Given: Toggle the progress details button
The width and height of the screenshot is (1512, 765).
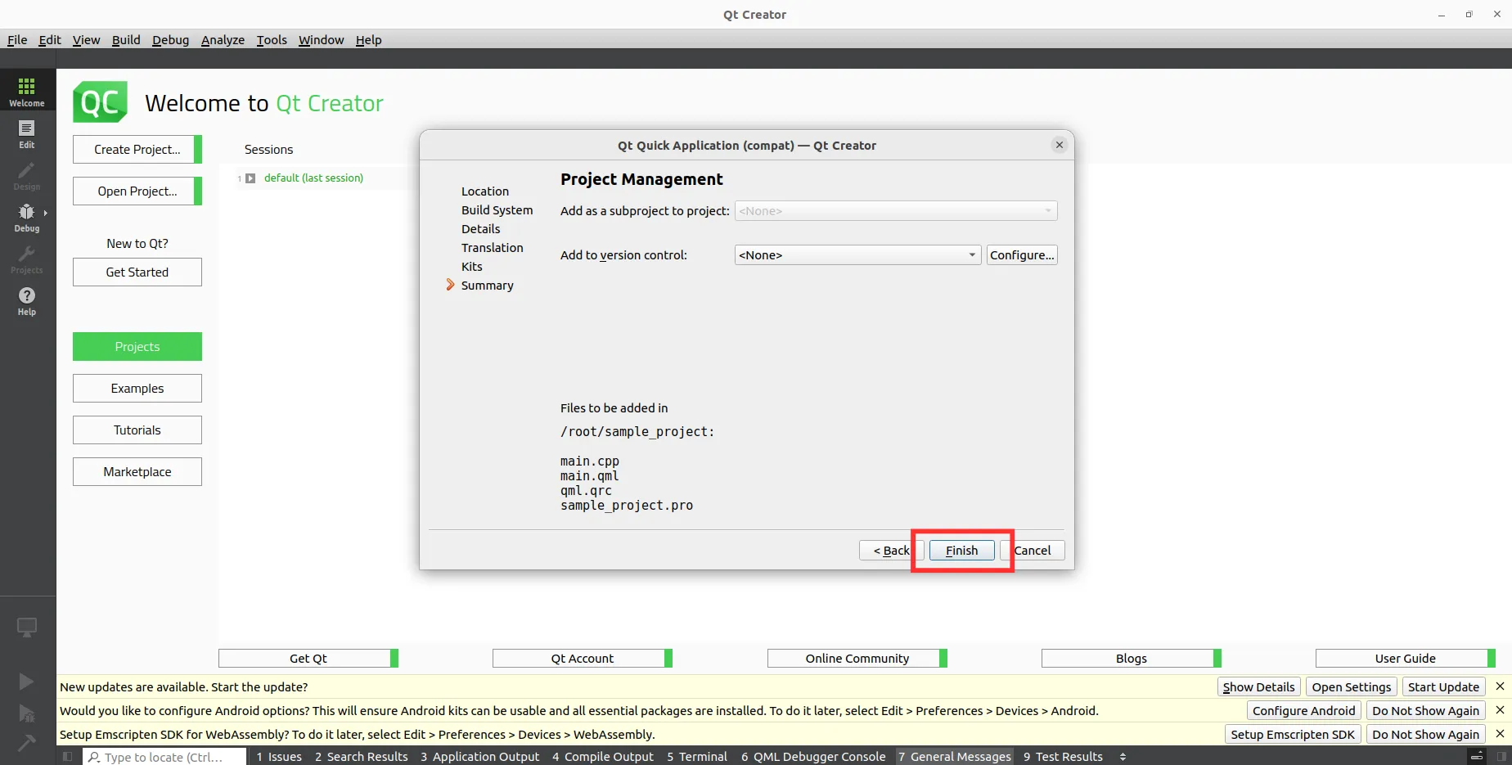Looking at the screenshot, I should pos(1477,757).
